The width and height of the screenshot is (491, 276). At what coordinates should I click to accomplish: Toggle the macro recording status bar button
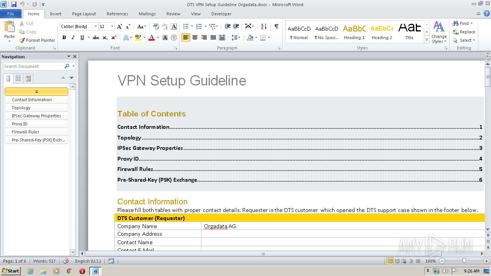click(x=111, y=261)
